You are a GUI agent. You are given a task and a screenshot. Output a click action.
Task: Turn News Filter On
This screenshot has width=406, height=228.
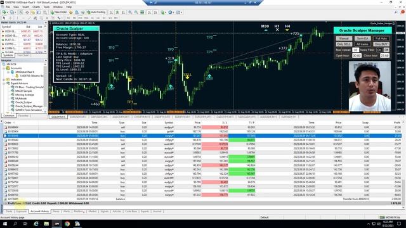coord(379,50)
